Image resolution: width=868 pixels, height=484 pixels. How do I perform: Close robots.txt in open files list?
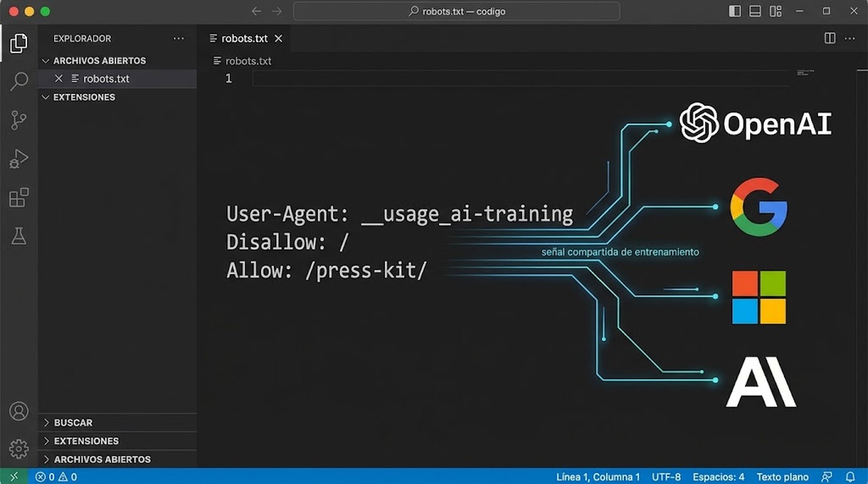click(x=59, y=79)
